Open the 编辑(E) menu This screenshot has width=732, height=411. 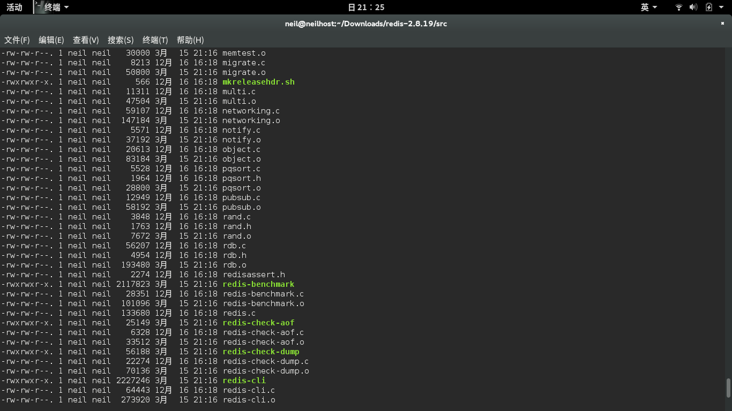(51, 40)
